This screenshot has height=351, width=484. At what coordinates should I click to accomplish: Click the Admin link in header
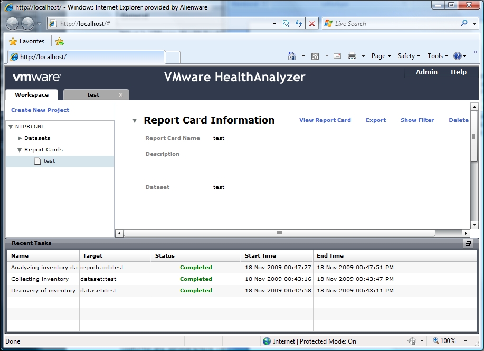(426, 72)
